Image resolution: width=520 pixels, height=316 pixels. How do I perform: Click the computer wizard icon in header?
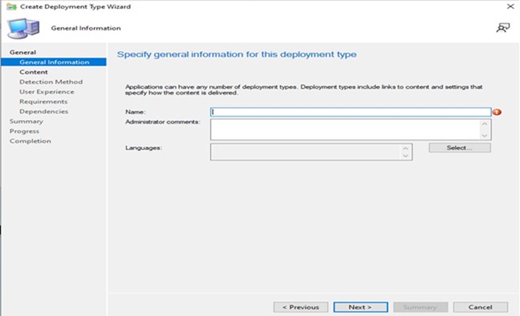(23, 28)
